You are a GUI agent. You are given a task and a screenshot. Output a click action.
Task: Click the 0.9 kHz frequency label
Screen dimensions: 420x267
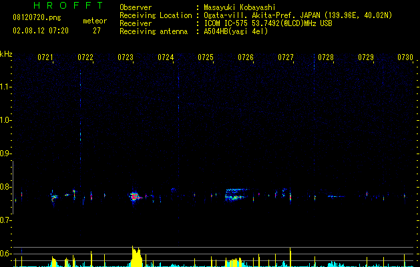(5, 154)
